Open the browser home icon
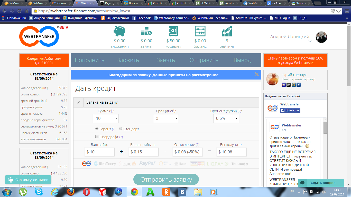351x197 pixels. 27,11
